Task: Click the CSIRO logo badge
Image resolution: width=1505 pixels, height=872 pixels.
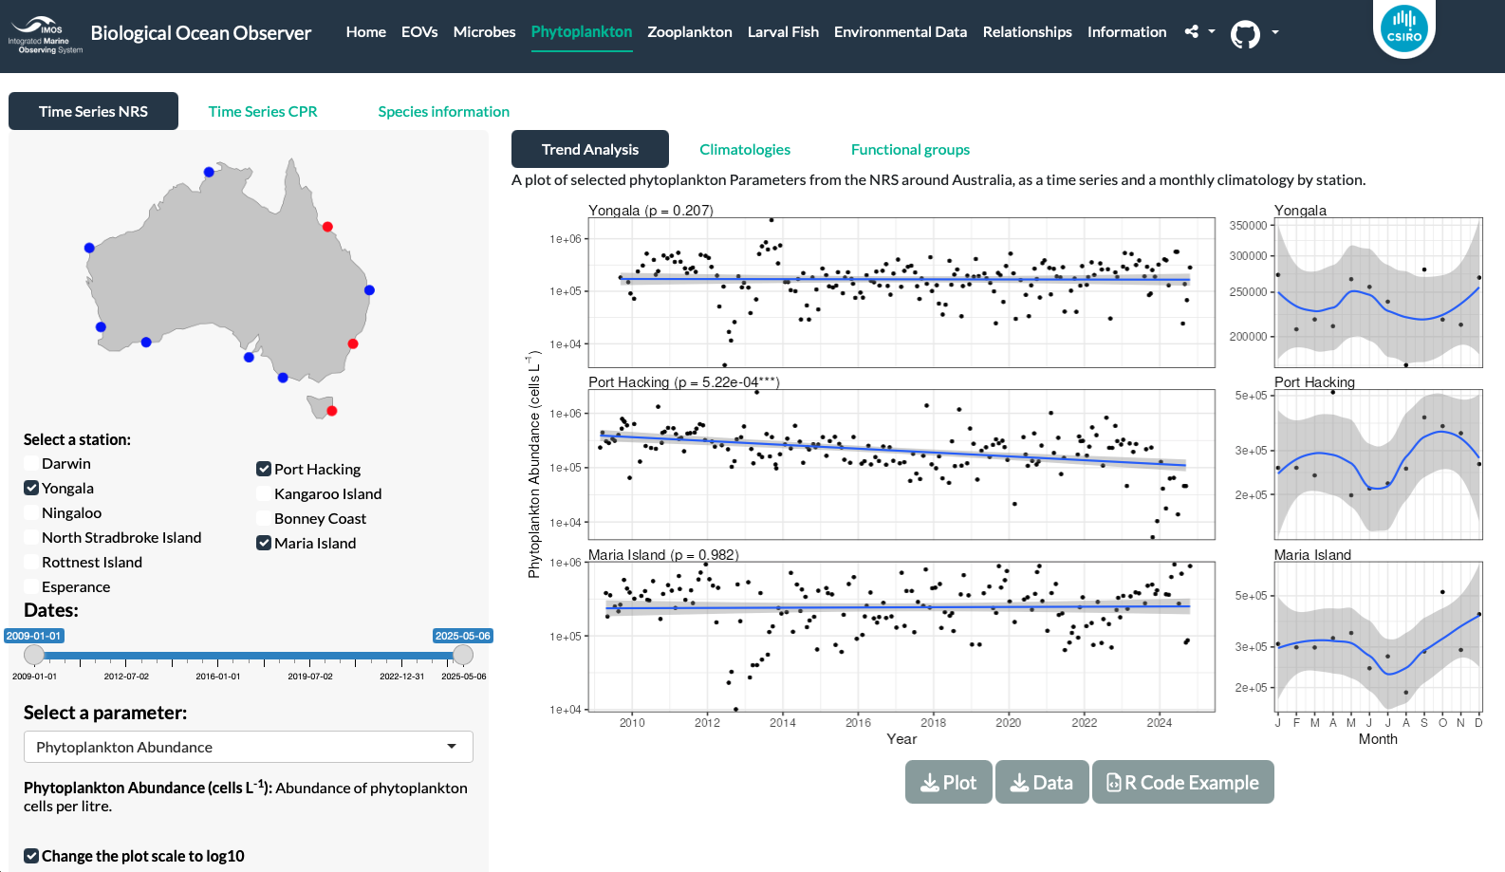Action: pos(1403,27)
